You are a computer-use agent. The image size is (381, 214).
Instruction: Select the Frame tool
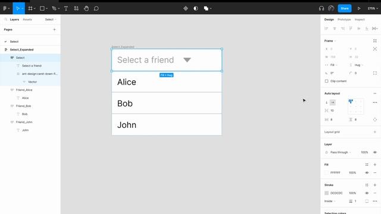pos(30,8)
